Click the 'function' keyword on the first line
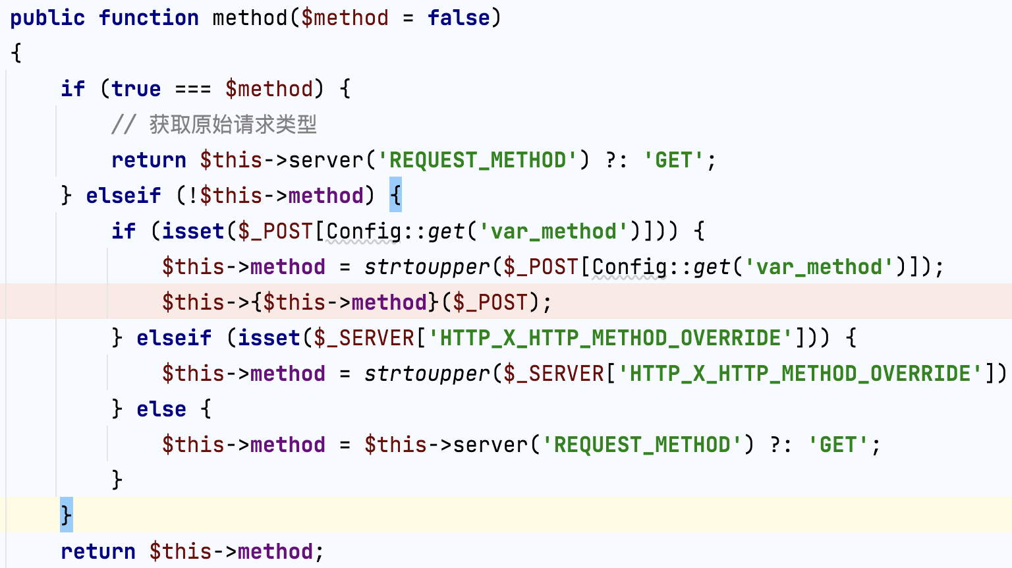 pyautogui.click(x=149, y=18)
